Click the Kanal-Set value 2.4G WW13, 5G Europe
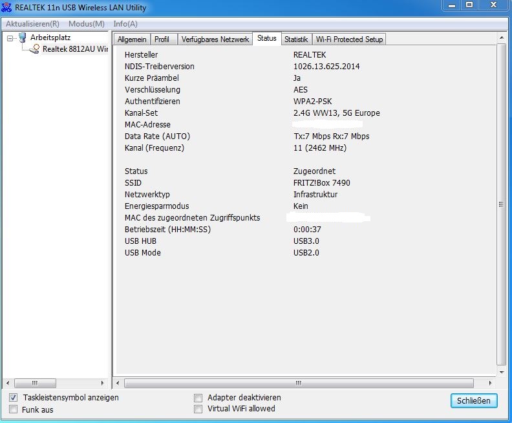512x423 pixels. 337,113
